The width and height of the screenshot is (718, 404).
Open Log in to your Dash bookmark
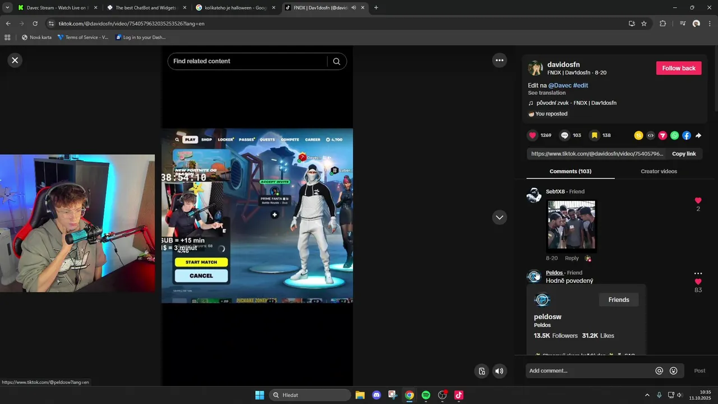[140, 38]
